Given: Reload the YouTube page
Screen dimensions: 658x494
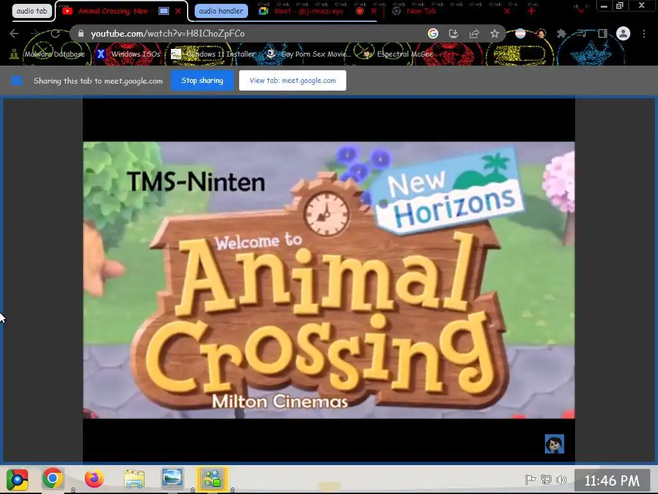Looking at the screenshot, I should [55, 33].
